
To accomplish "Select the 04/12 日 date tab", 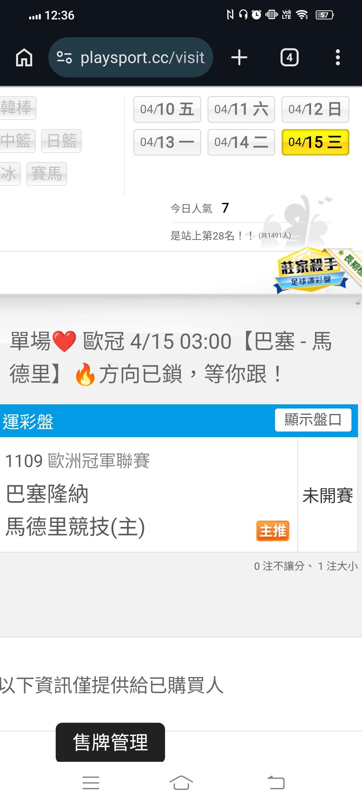I will point(315,109).
